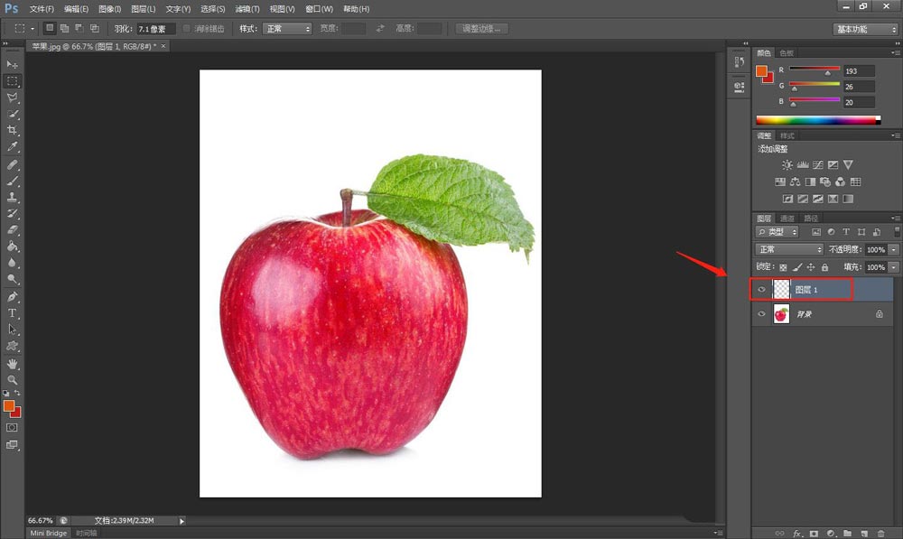Toggle lock transparent pixels
This screenshot has width=903, height=539.
tap(783, 267)
